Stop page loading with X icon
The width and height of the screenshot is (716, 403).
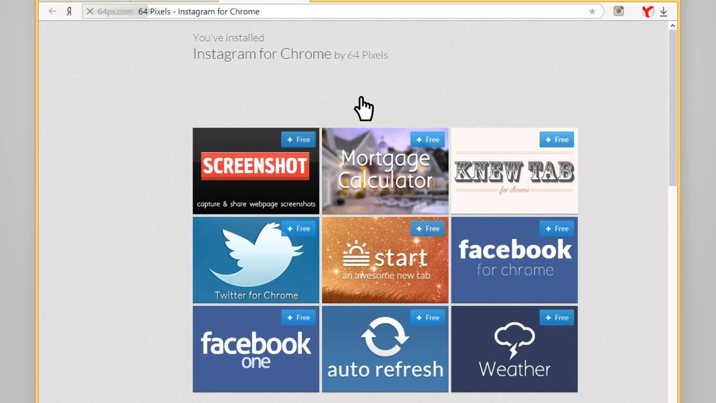coord(89,11)
